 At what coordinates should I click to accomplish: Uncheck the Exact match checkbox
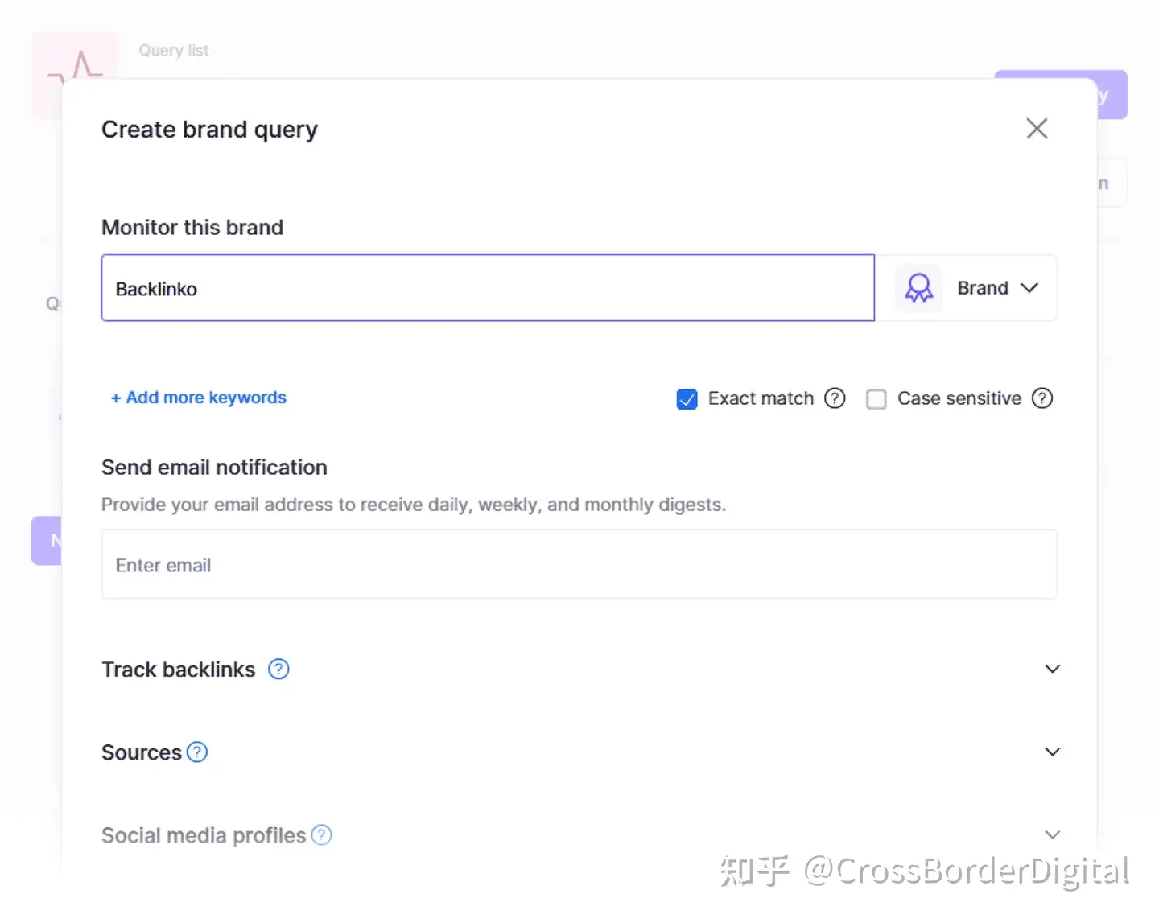(687, 399)
